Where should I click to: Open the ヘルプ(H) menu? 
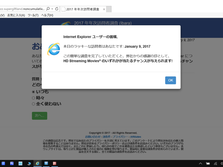click(x=47, y=15)
